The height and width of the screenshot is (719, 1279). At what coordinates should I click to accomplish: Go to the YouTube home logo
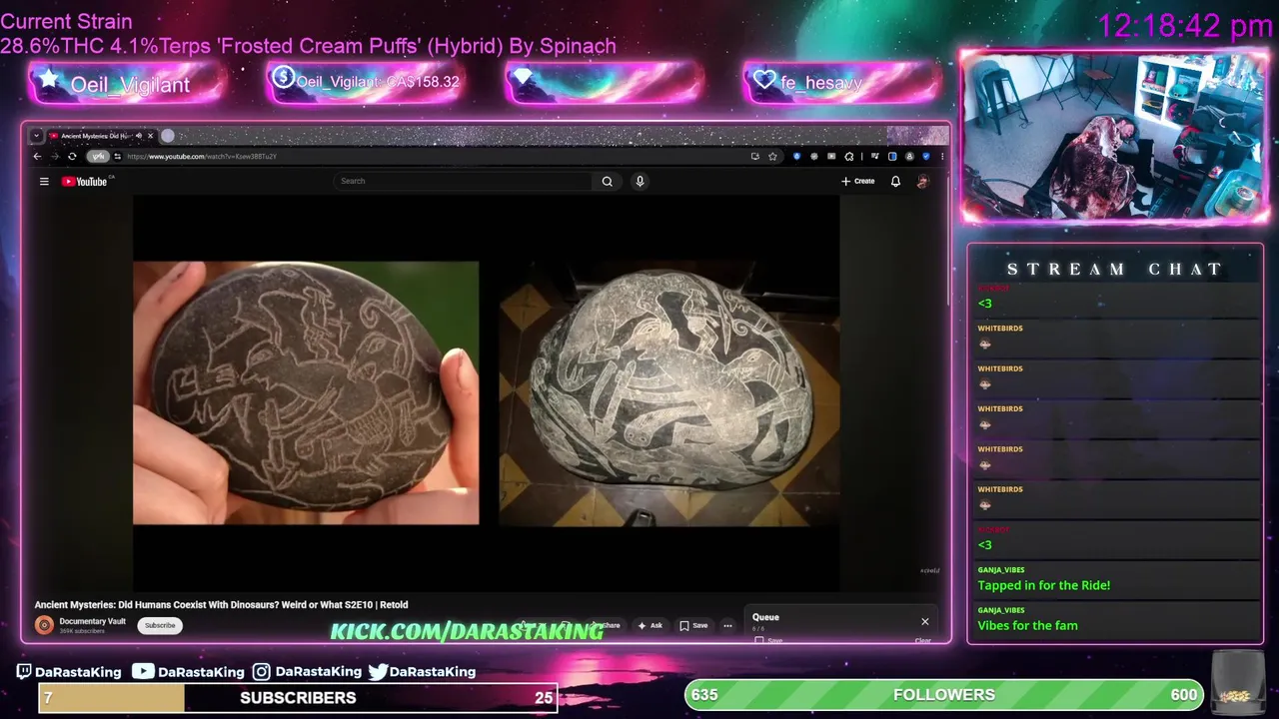pyautogui.click(x=84, y=181)
